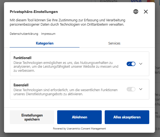Switch to the Kategorien tab
The image size is (160, 137).
[45, 43]
